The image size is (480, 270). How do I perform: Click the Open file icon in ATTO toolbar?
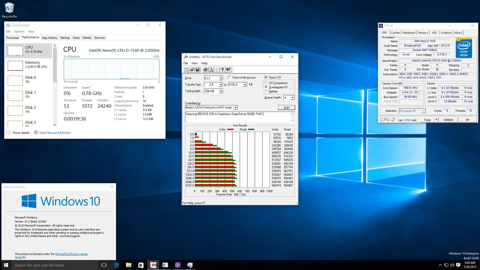pyautogui.click(x=192, y=70)
